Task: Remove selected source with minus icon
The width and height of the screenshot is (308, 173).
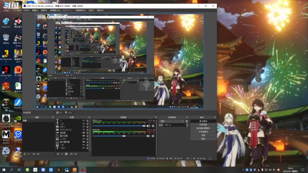Action: point(62,154)
